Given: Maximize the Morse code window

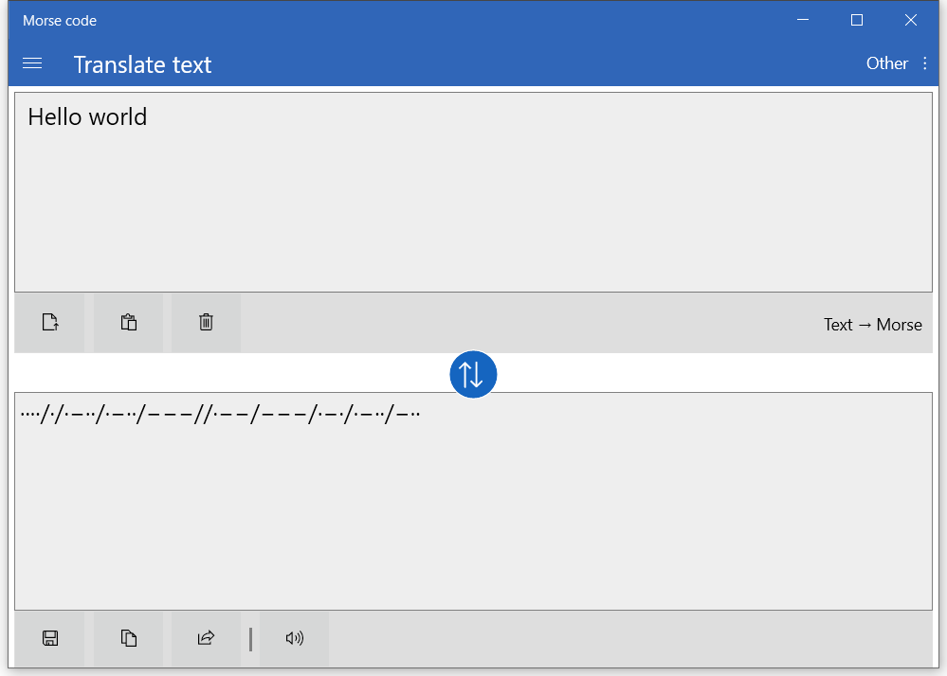Looking at the screenshot, I should click(857, 20).
